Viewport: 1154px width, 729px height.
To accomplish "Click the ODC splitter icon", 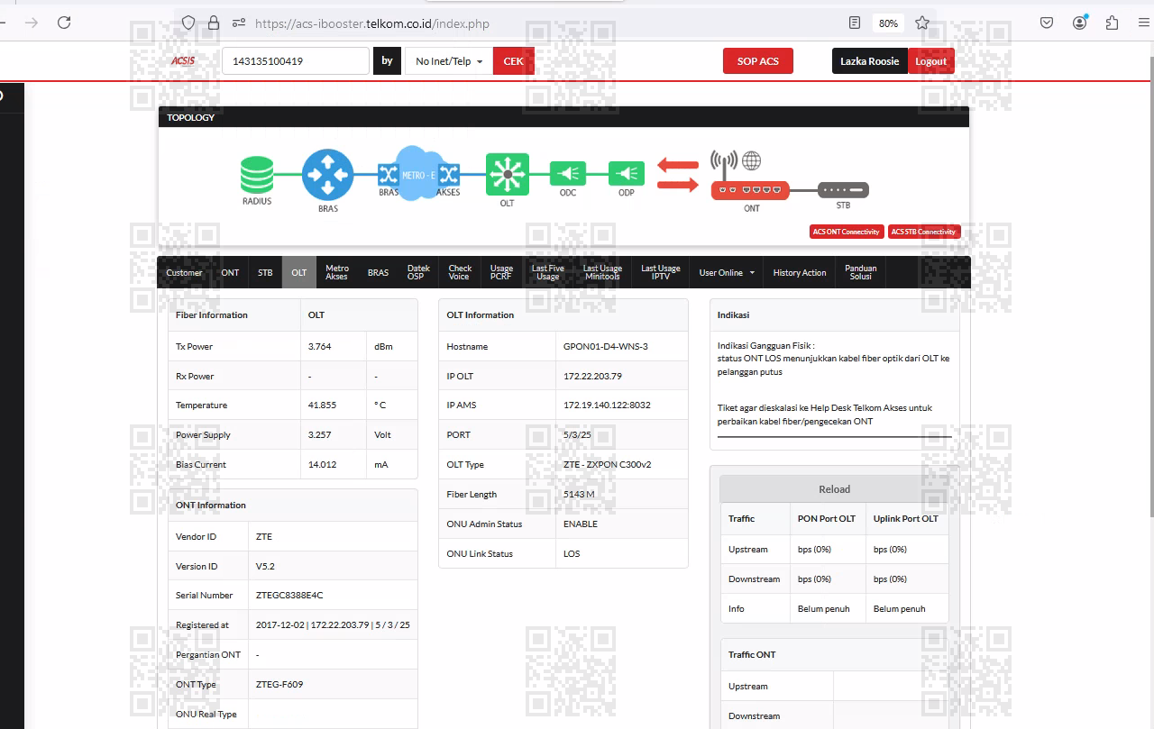I will click(568, 174).
